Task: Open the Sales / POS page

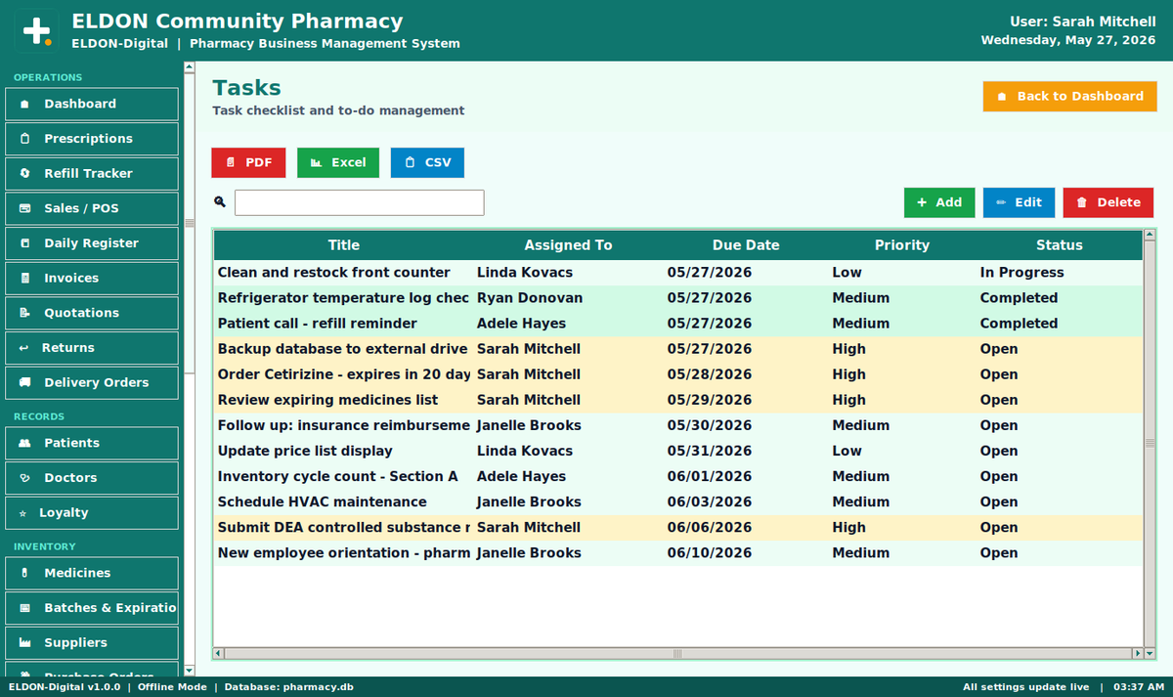Action: pos(92,208)
